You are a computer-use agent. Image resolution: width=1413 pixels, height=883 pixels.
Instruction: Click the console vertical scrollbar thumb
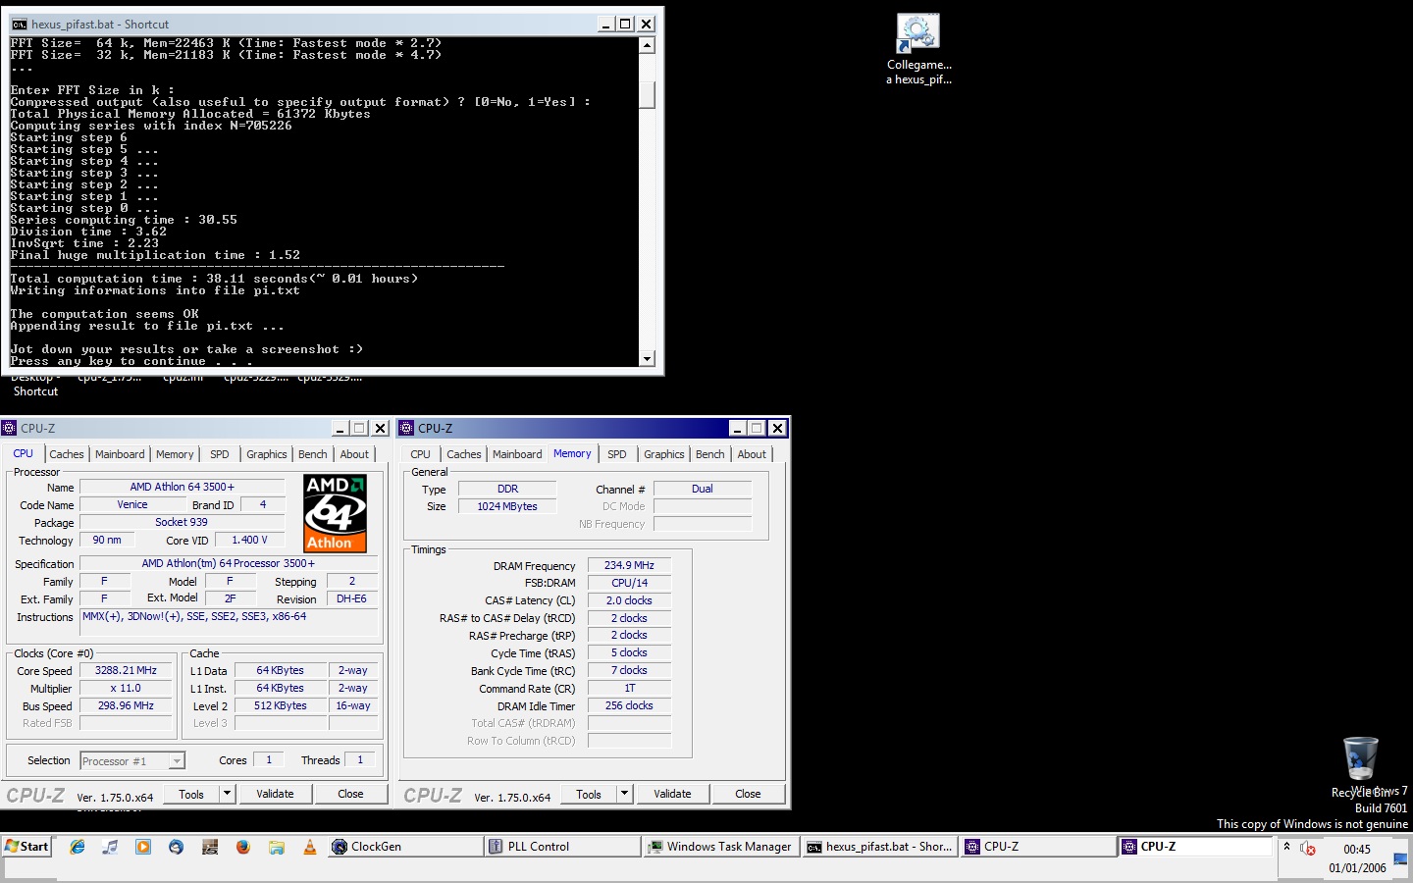647,94
